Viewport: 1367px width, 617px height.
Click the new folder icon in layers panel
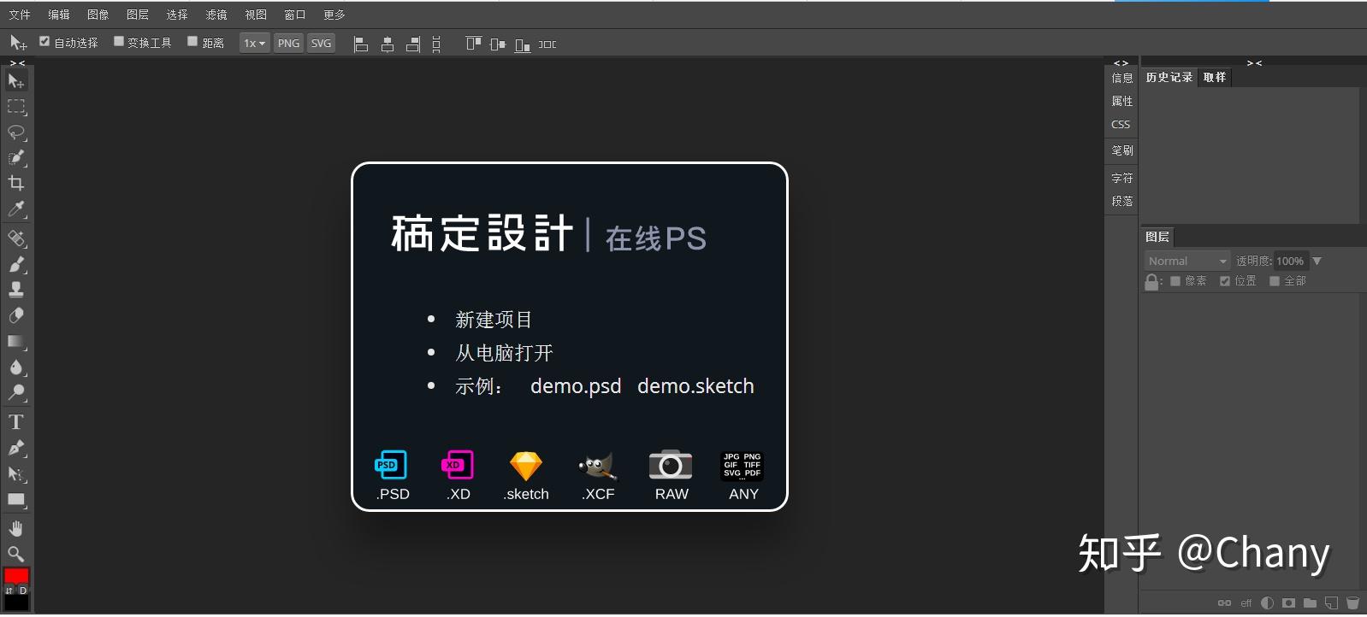coord(1310,603)
